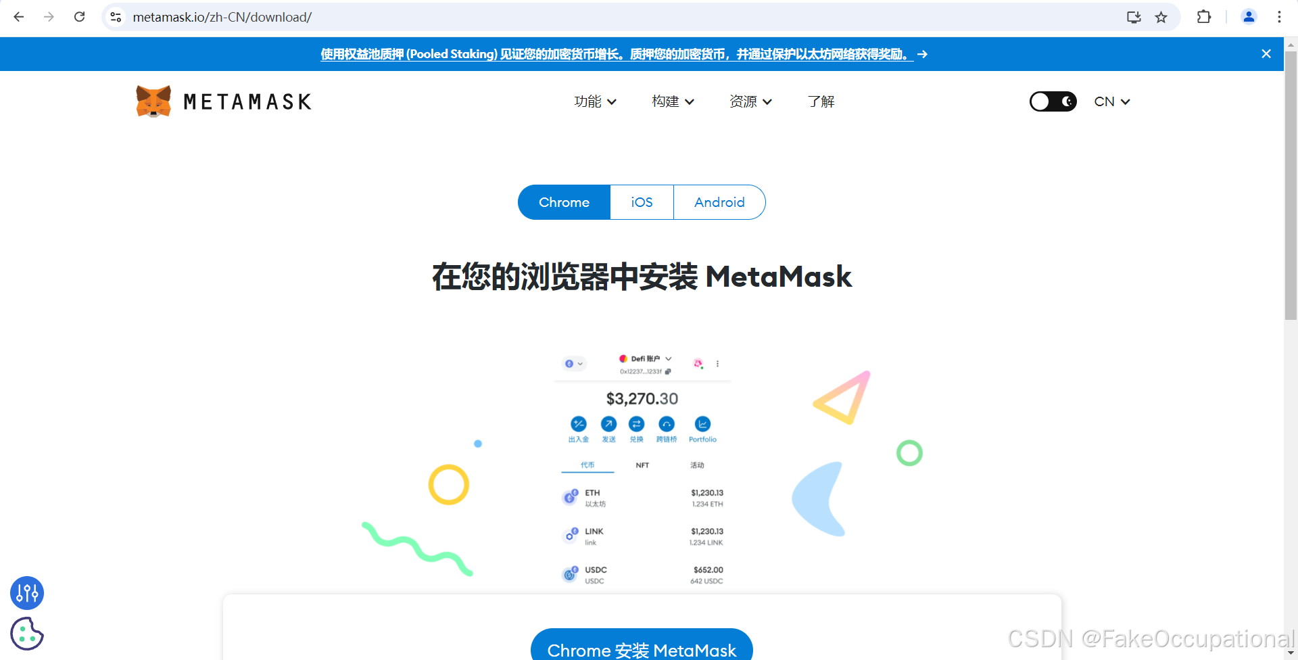Select the iOS tab
The width and height of the screenshot is (1298, 660).
(x=642, y=202)
